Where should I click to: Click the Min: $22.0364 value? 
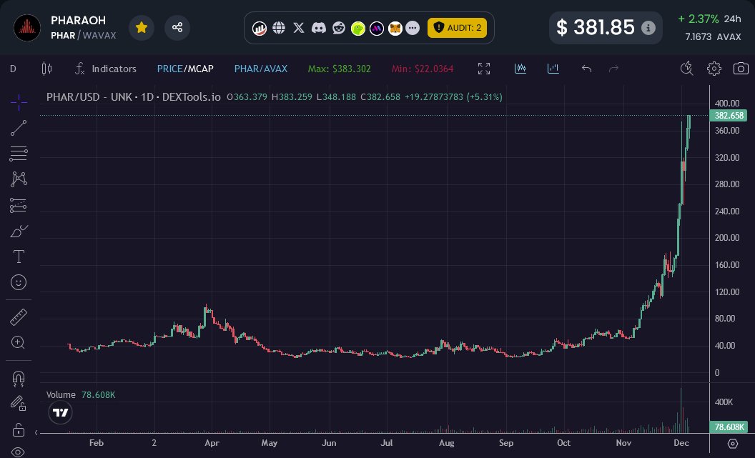coord(423,69)
